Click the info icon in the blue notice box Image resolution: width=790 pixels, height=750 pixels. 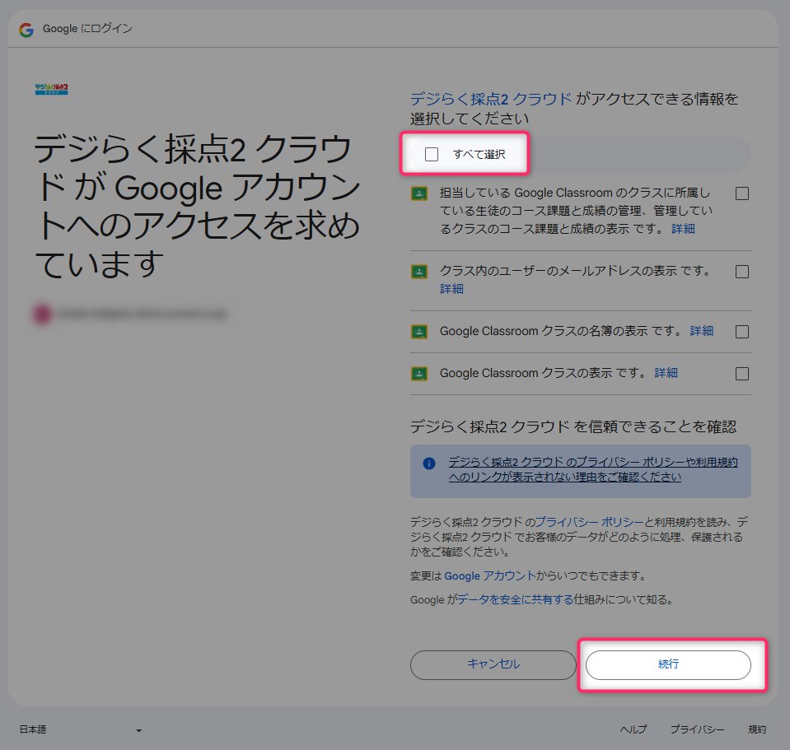pos(428,463)
